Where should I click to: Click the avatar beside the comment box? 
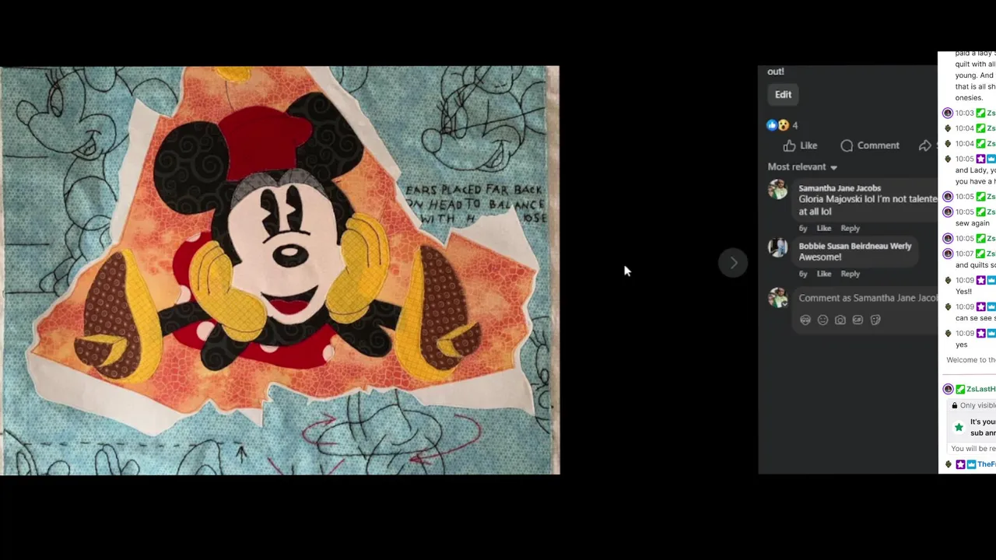777,298
